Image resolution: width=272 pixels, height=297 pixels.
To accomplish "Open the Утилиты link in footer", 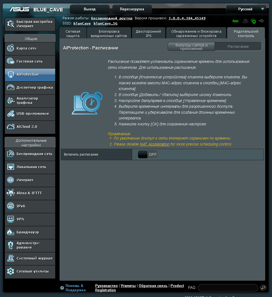I will (128, 286).
